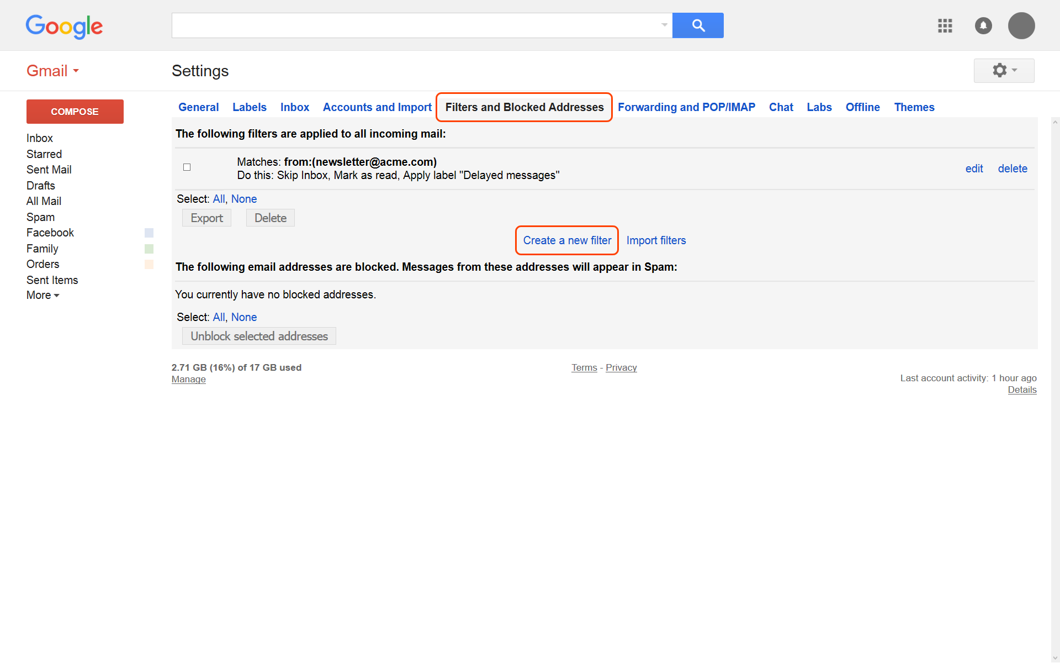
Task: Click the Facebook label color swatch
Action: (x=149, y=233)
